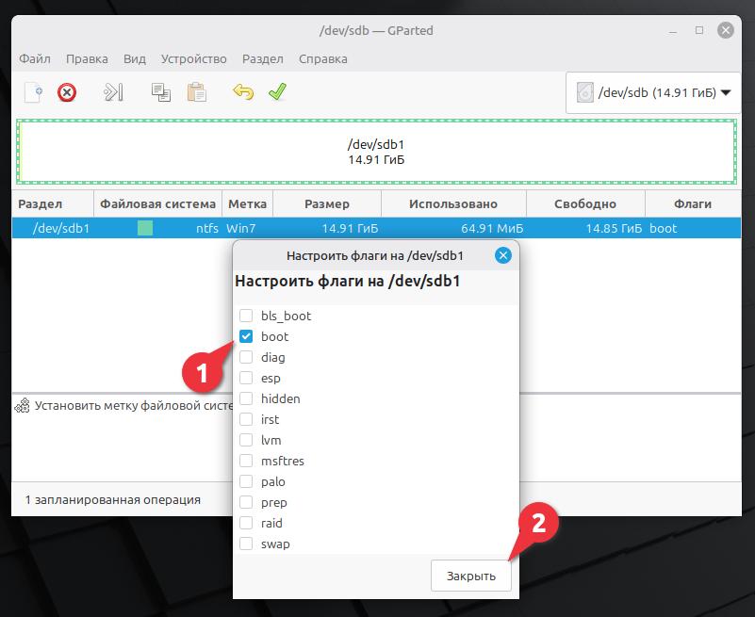Minimize the GParted window
Image resolution: width=755 pixels, height=617 pixels.
click(673, 31)
